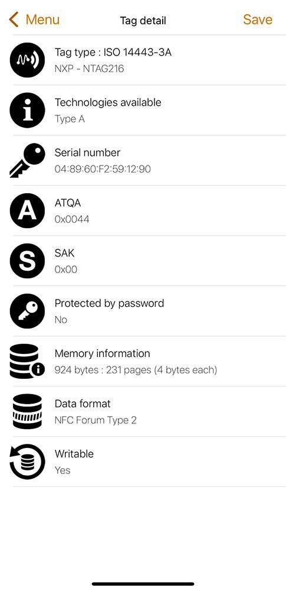The image size is (286, 591).
Task: Tap the round key icon for password protection
Action: [x=28, y=311]
